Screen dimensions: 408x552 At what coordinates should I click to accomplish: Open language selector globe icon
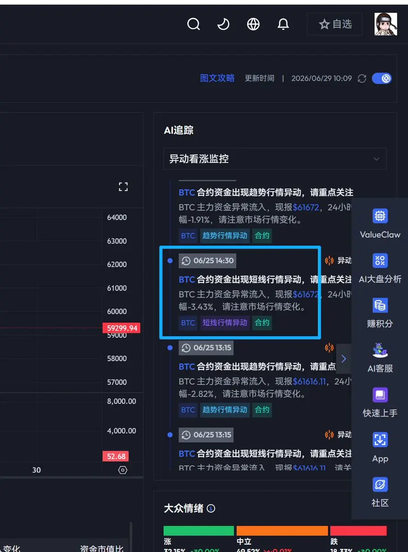(253, 24)
